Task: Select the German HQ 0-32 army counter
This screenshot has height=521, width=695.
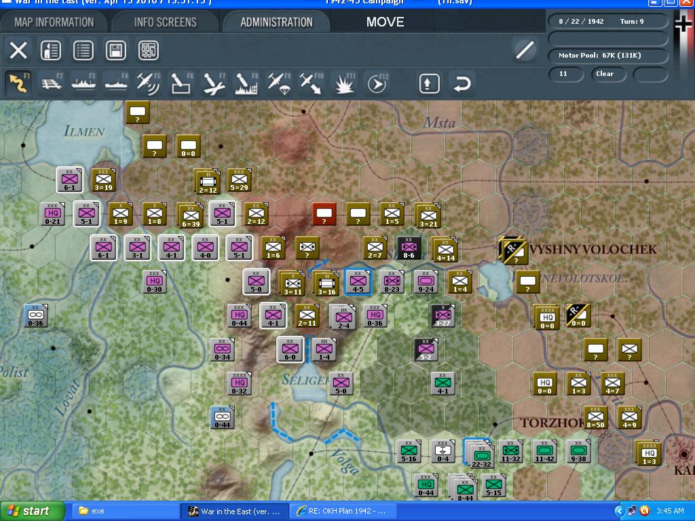Action: pos(240,384)
